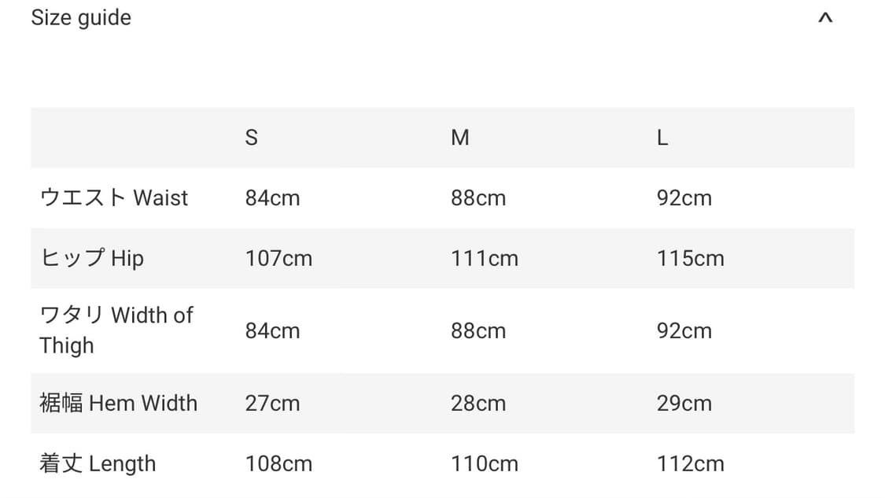
Task: Click the 27cm Hem Width cell
Action: tap(272, 403)
